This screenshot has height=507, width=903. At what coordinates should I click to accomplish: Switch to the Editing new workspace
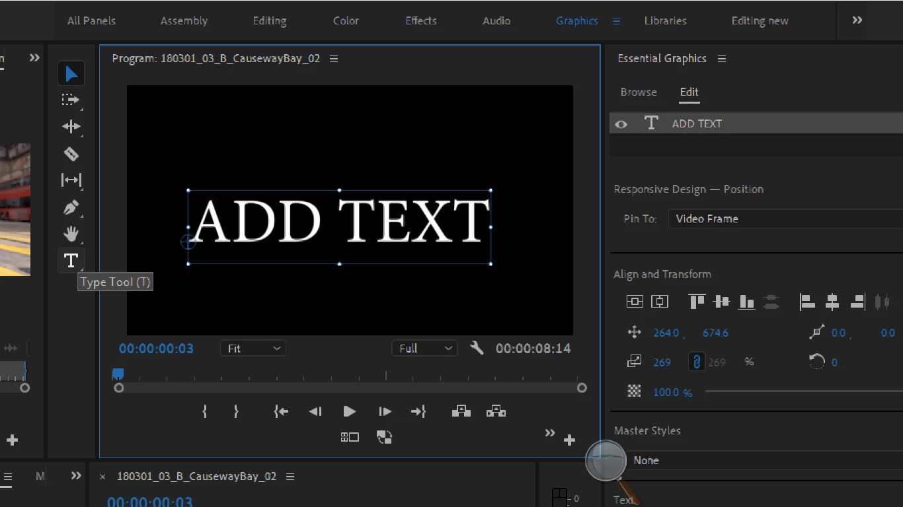[x=760, y=20]
